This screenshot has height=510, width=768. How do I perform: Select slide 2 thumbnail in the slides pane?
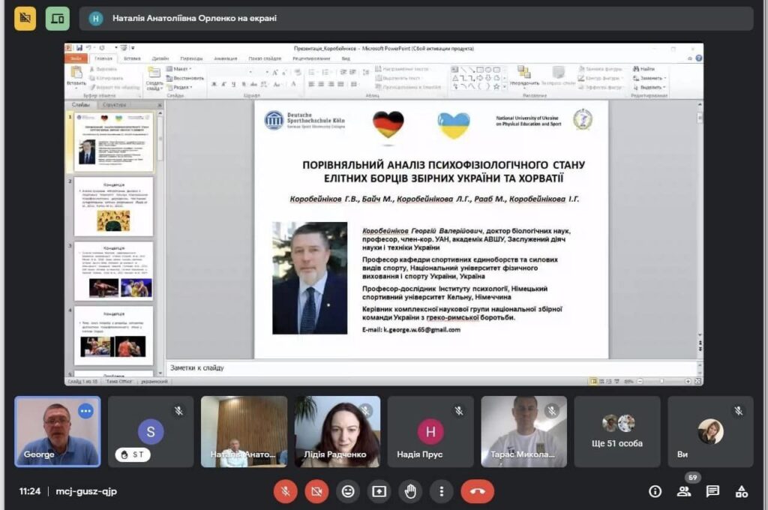113,207
